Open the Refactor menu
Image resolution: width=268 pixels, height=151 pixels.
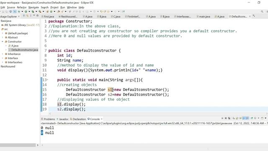(22, 8)
